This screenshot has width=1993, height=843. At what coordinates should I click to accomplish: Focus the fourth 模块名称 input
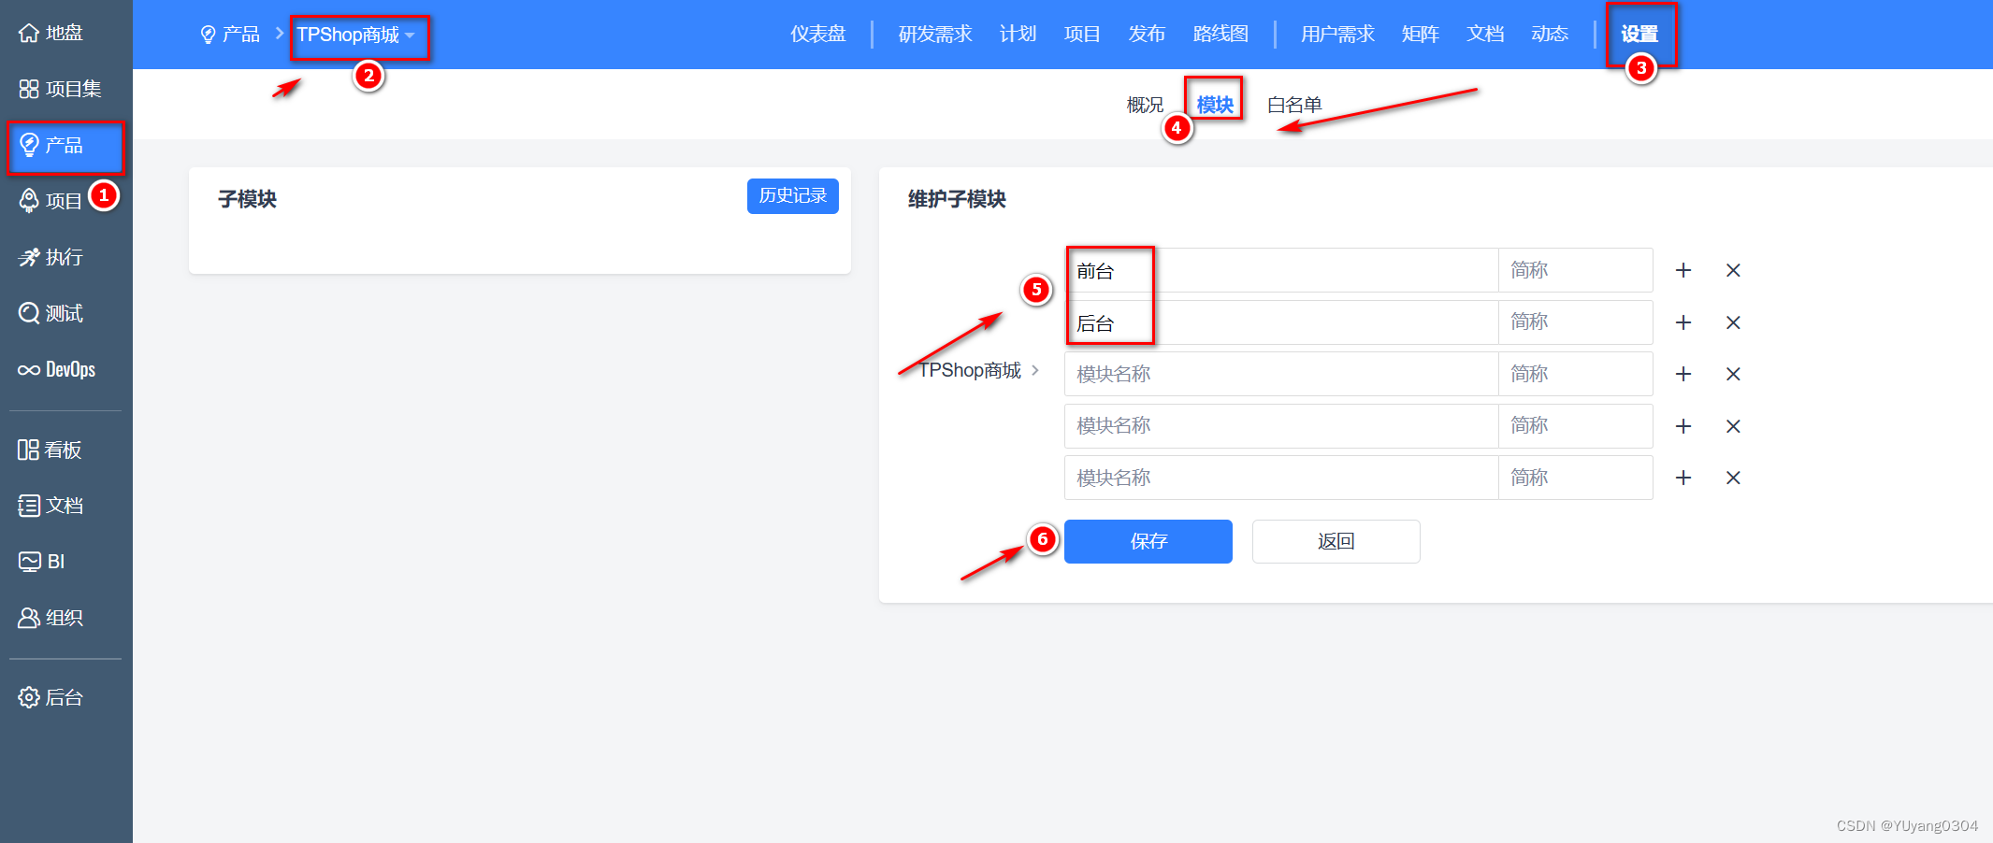(x=1281, y=426)
